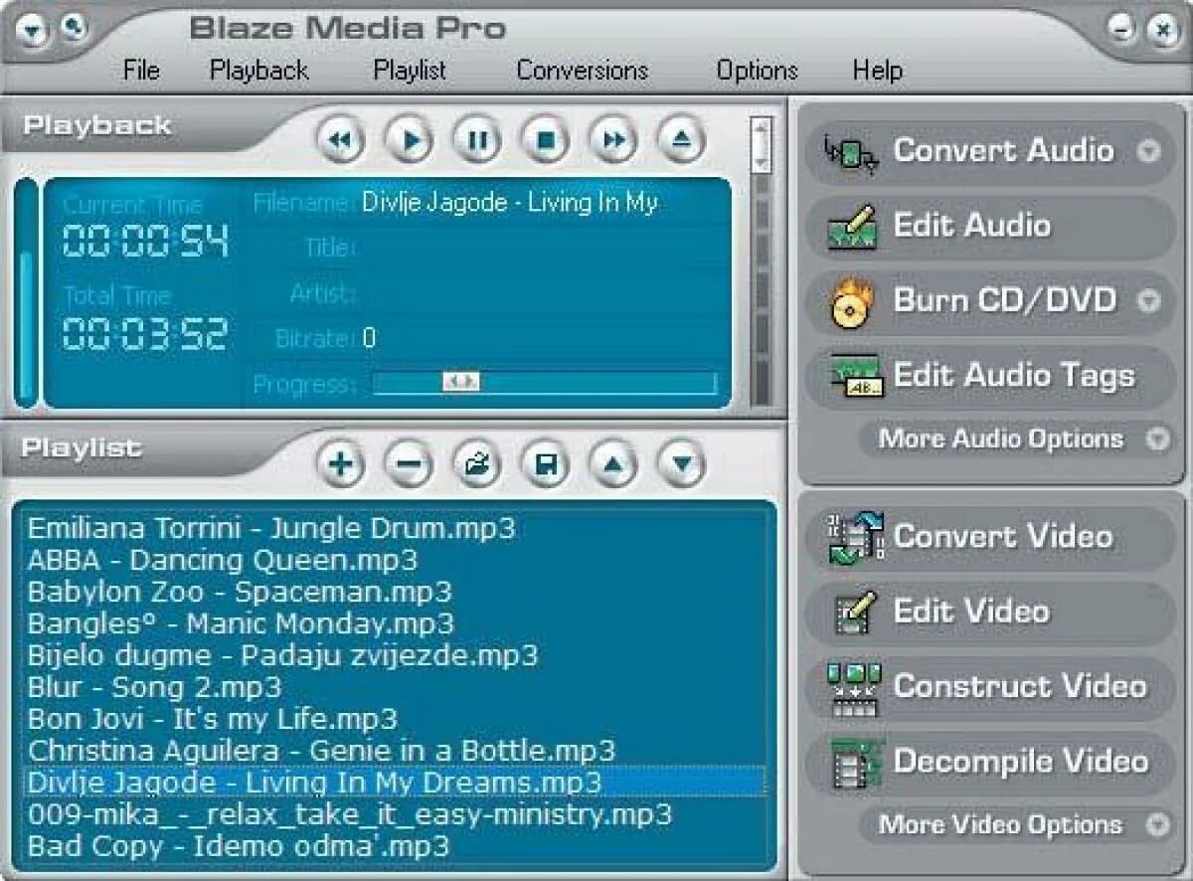Click the Edit Video icon
This screenshot has width=1193, height=881.
pos(855,612)
